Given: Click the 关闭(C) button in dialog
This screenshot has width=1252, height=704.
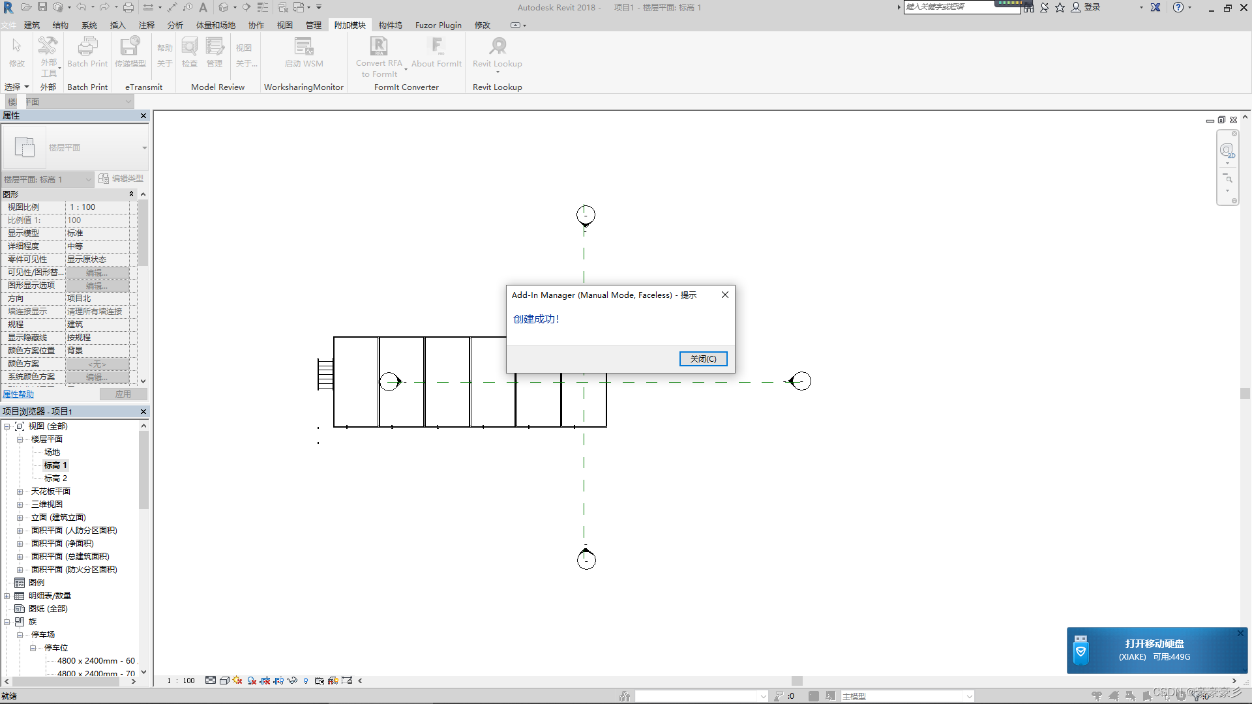Looking at the screenshot, I should [x=703, y=359].
